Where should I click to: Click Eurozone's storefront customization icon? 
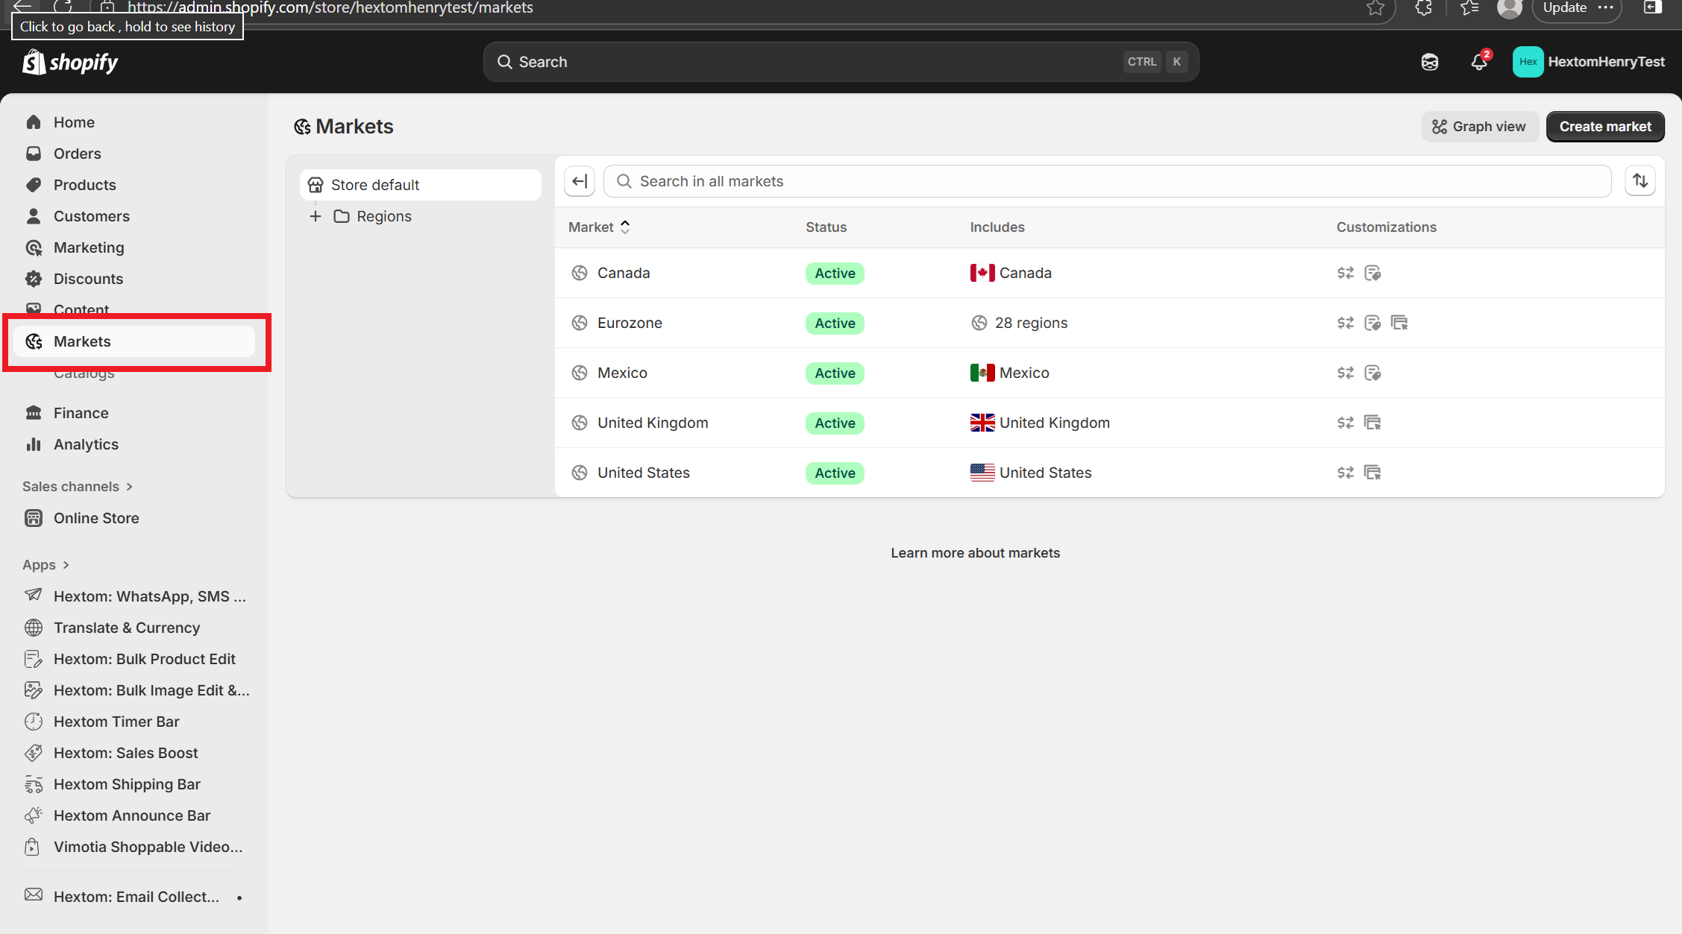coord(1399,323)
